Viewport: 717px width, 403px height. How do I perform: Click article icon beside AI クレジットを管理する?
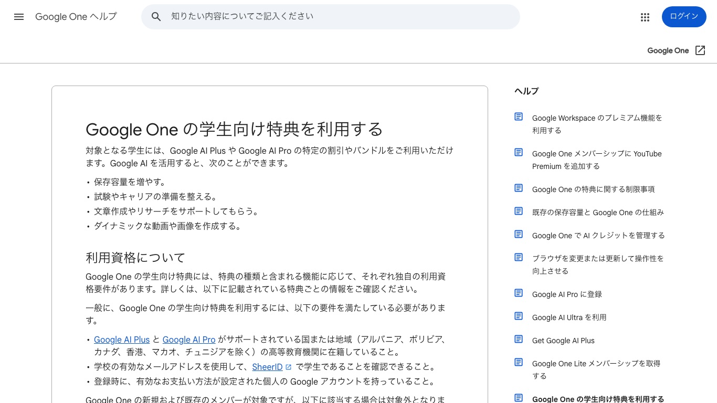point(519,235)
